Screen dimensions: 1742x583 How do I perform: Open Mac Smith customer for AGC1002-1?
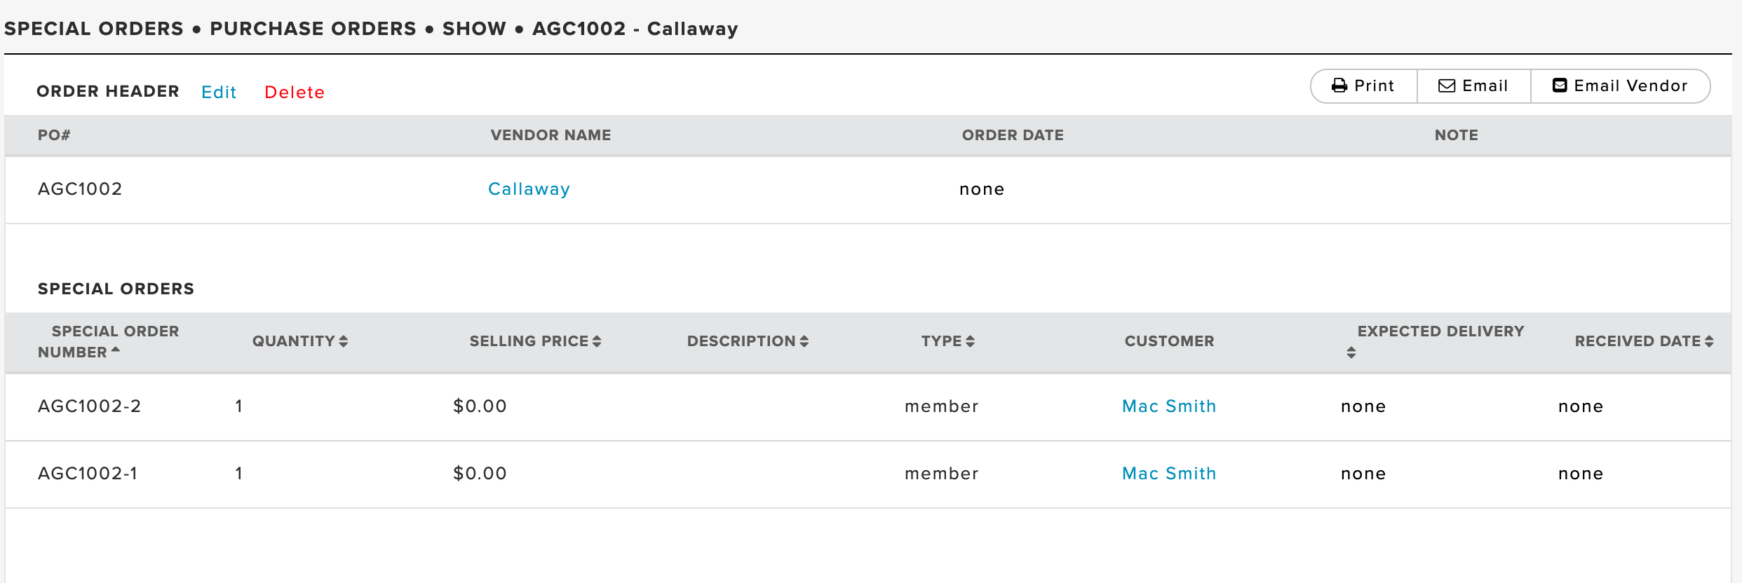(1169, 474)
